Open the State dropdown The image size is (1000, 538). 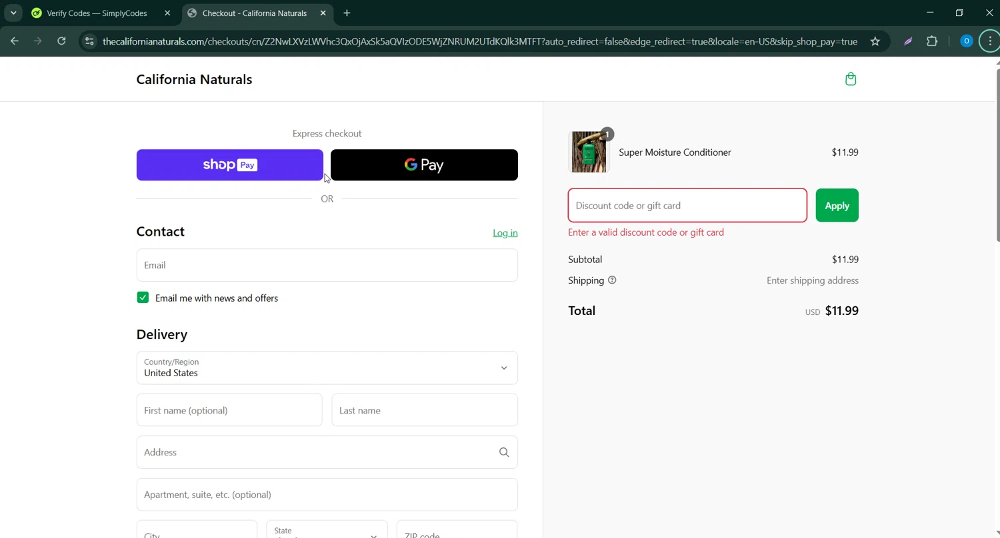tap(327, 531)
